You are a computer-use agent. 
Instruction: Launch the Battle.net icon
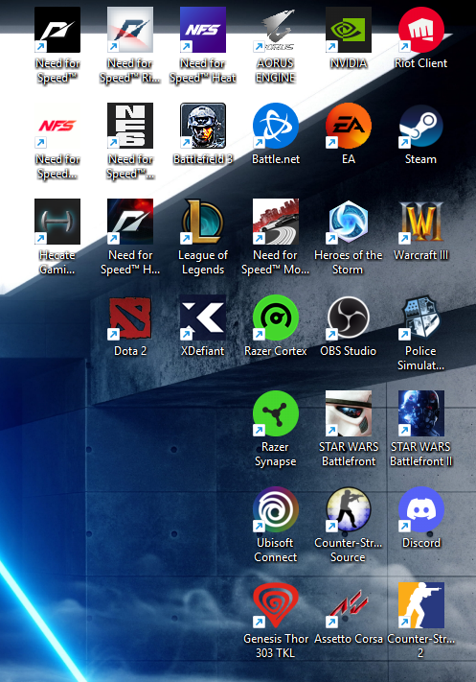(275, 126)
